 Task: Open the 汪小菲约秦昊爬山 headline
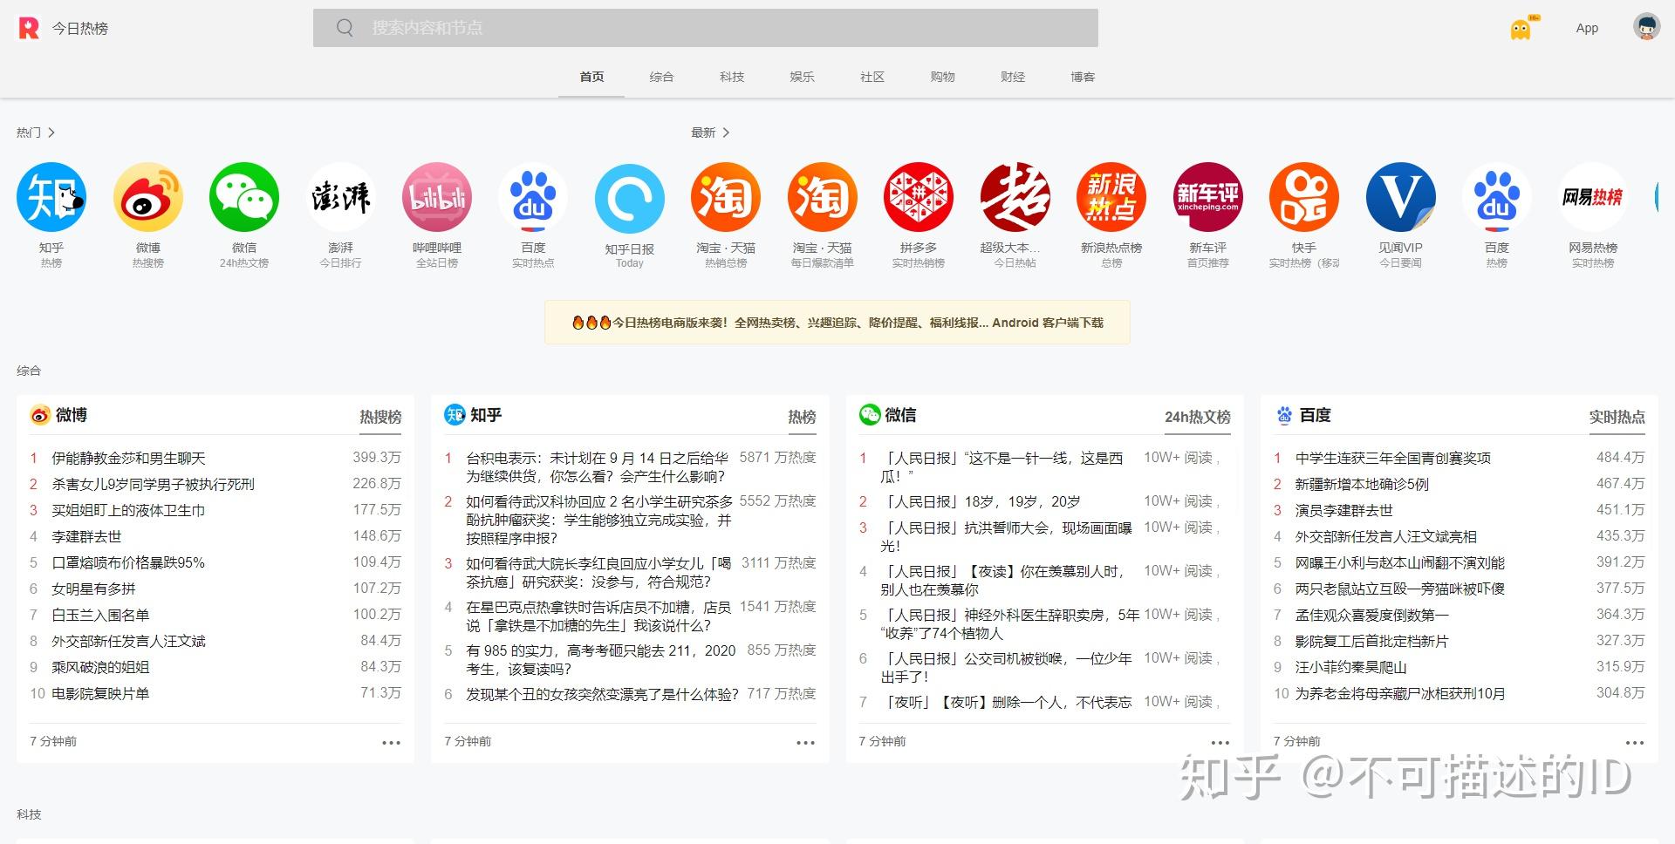point(1350,667)
